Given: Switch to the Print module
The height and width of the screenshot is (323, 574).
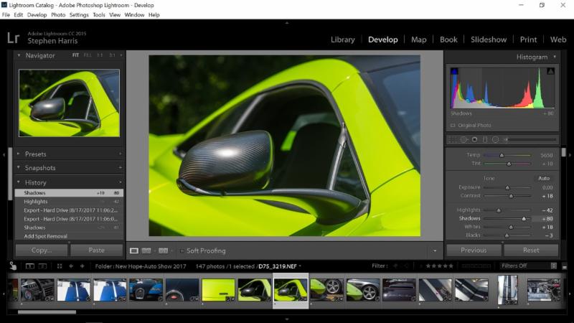Looking at the screenshot, I should click(528, 39).
